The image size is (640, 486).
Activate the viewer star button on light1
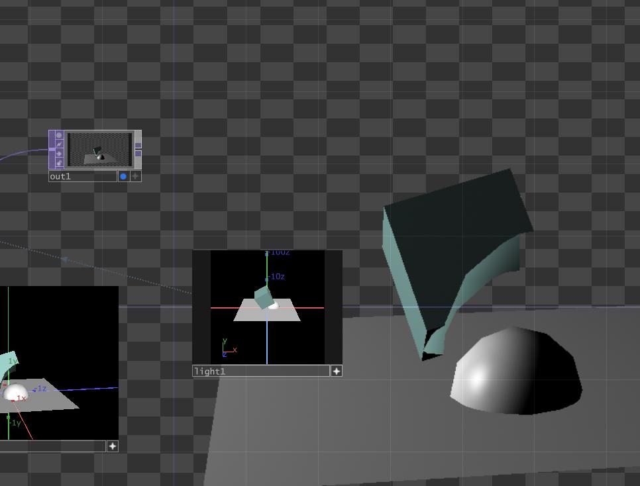click(337, 371)
